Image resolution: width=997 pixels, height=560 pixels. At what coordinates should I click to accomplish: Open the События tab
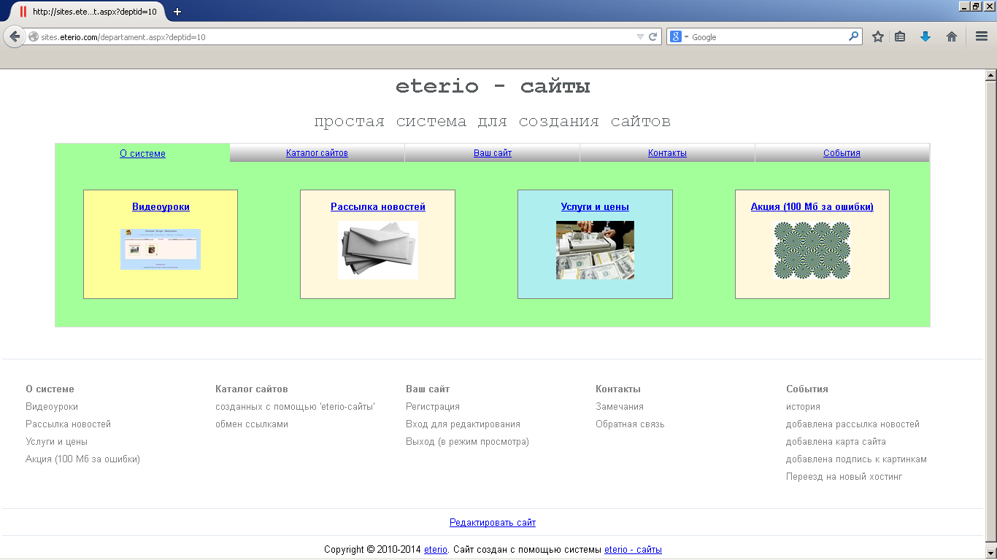(842, 153)
